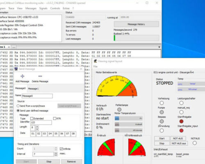Click the Kühlwasserdruck gauge
This screenshot has width=205, height=164.
click(x=137, y=147)
